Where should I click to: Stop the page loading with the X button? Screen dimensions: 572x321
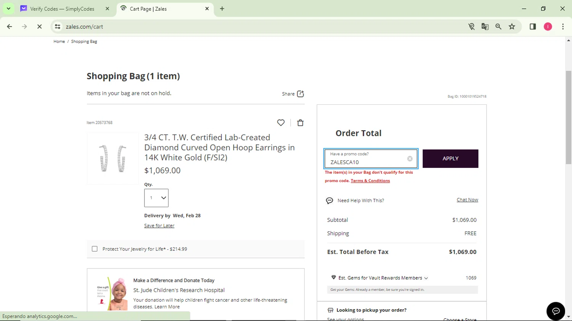[x=39, y=27]
